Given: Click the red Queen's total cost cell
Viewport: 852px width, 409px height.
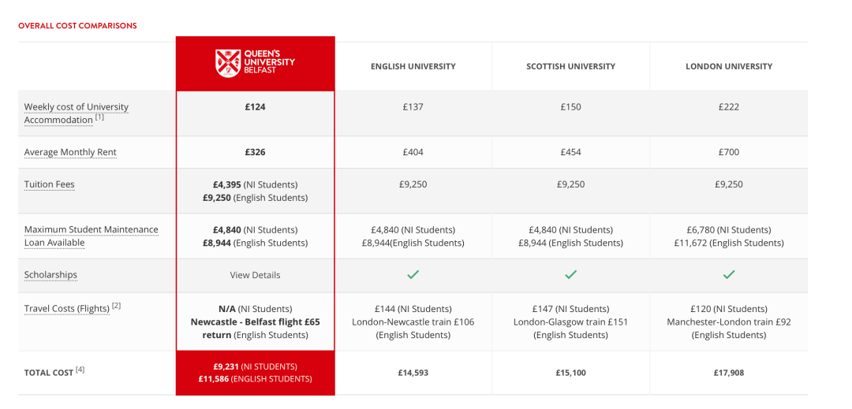Looking at the screenshot, I should tap(255, 373).
